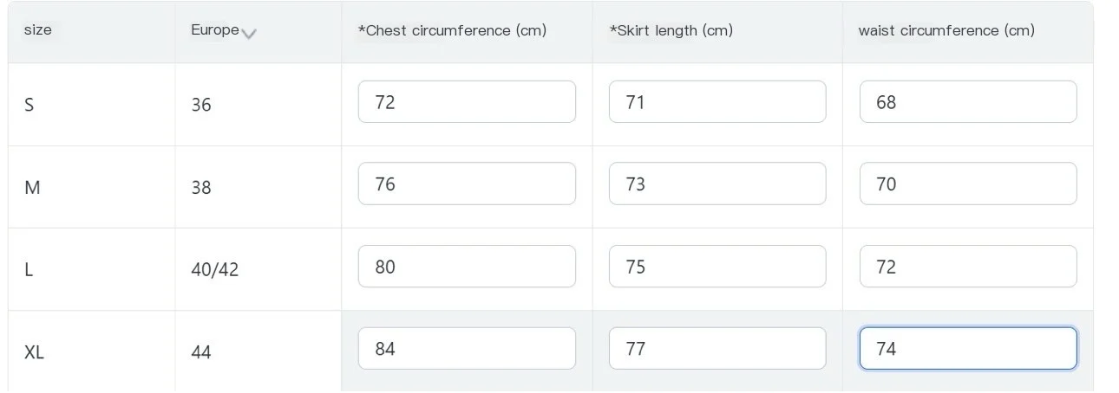1119x393 pixels.
Task: Select the S size row label
Action: coord(29,105)
